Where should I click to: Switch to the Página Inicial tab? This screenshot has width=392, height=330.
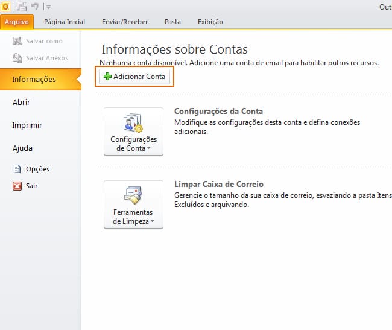pyautogui.click(x=65, y=22)
